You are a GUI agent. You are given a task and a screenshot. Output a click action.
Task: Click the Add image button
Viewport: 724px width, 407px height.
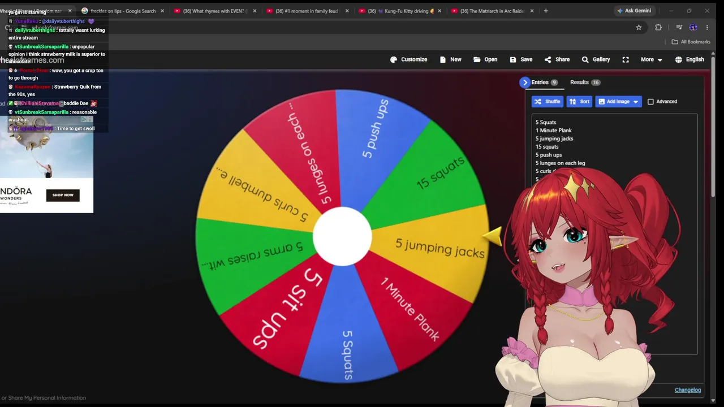click(x=618, y=102)
